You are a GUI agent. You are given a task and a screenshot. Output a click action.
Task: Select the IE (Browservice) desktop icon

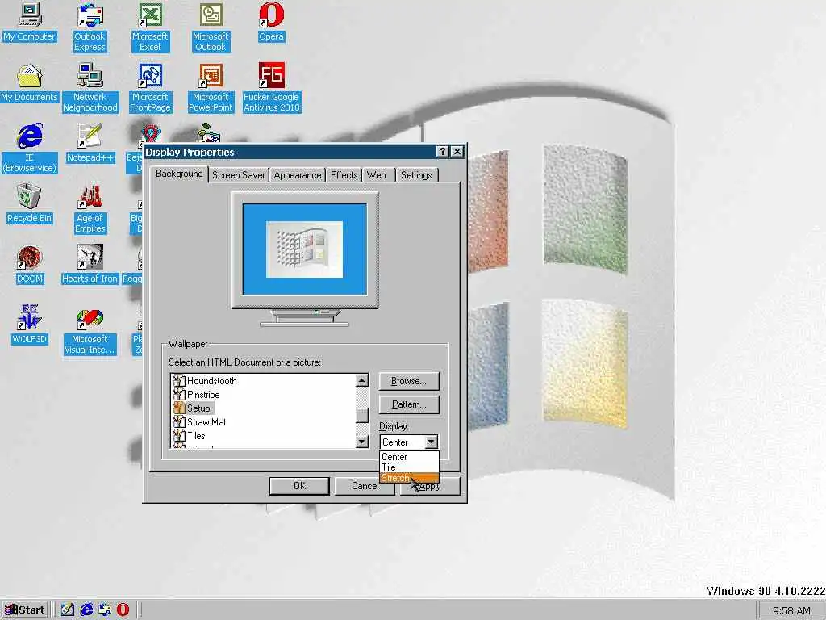tap(30, 149)
